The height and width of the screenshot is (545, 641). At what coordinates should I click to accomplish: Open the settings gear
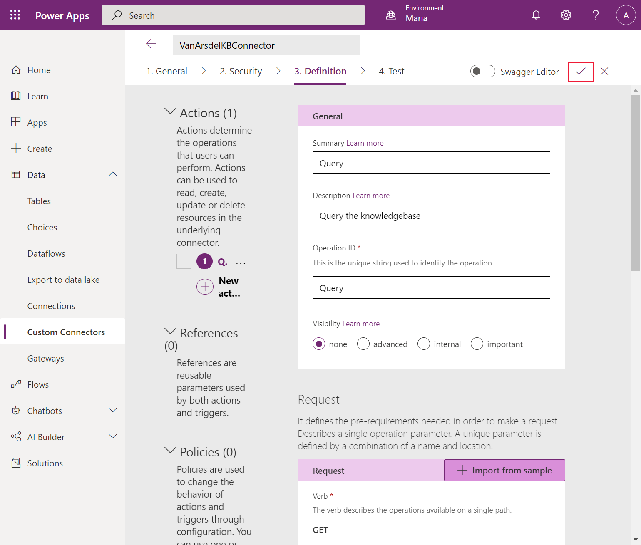point(566,15)
